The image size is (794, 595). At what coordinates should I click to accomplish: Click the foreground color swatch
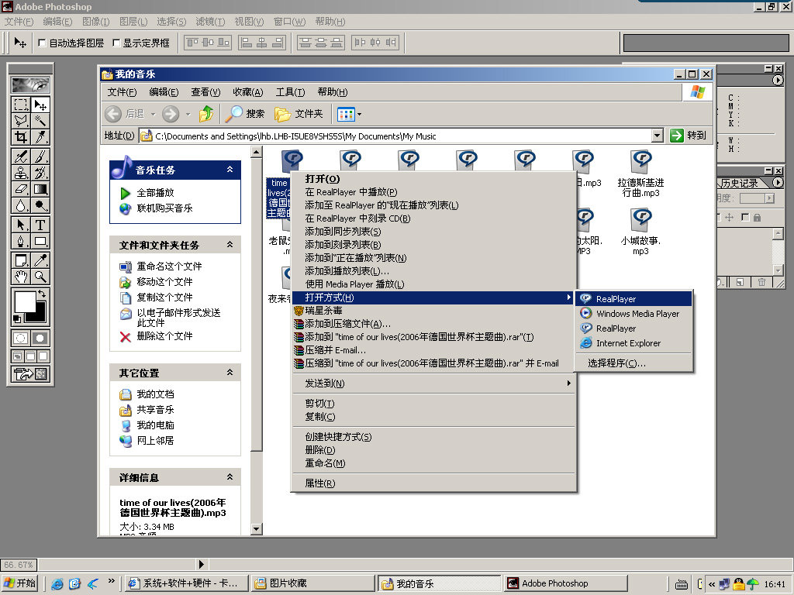(24, 301)
